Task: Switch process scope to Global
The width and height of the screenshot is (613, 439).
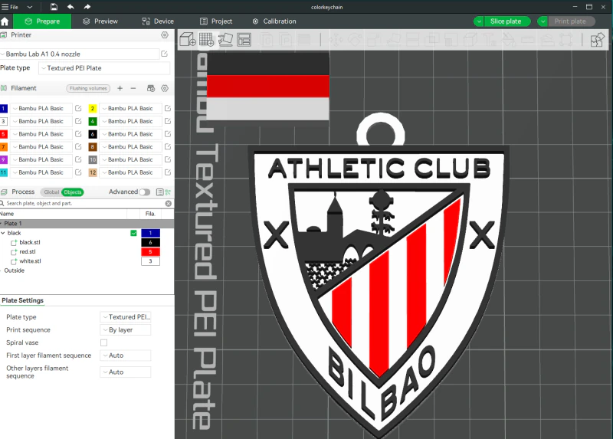Action: pyautogui.click(x=51, y=192)
